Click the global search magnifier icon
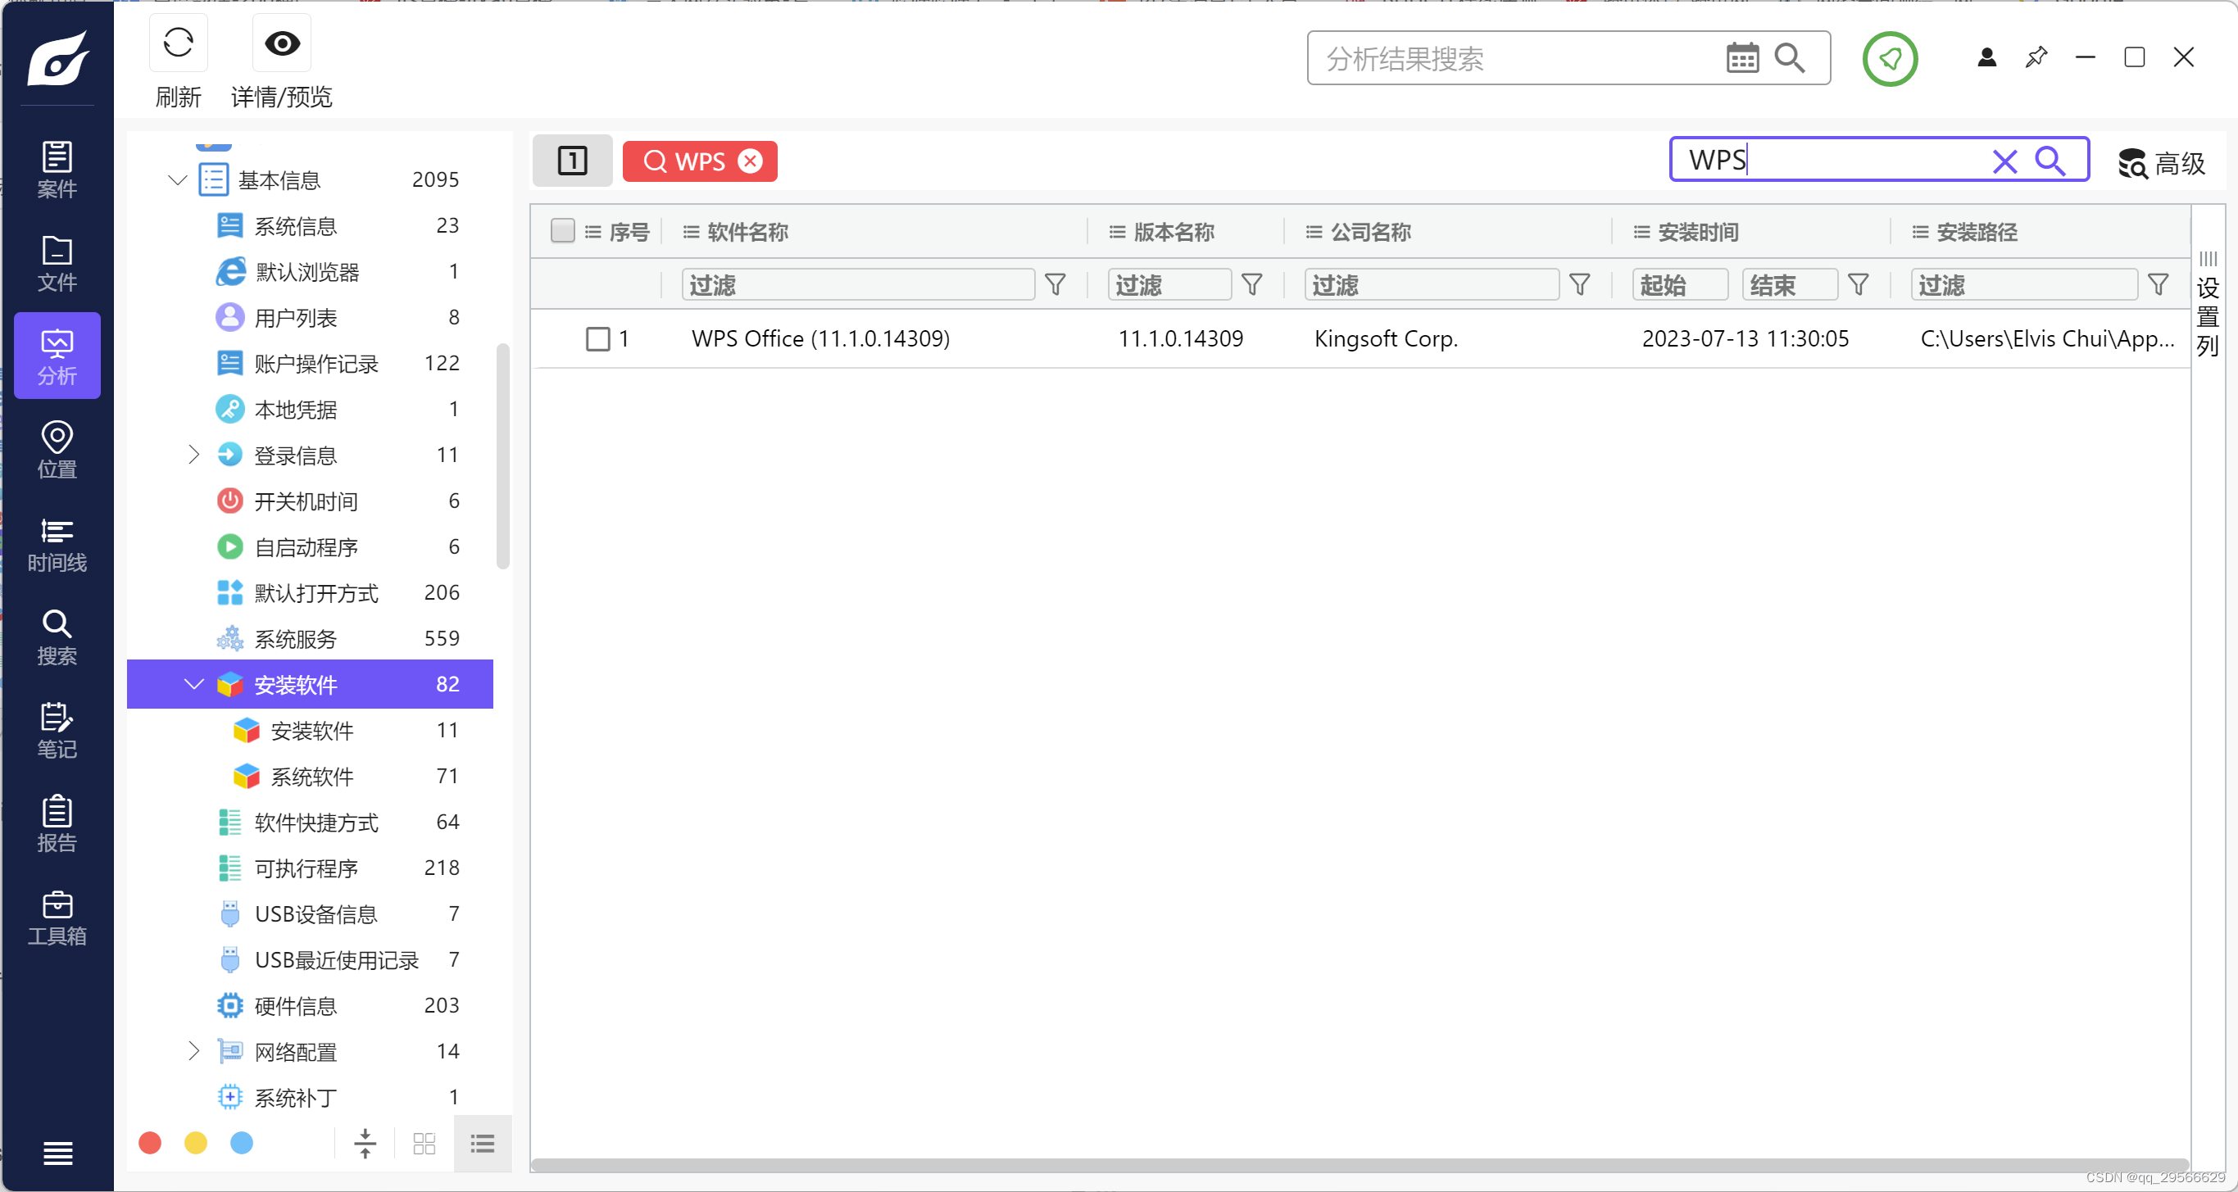 pyautogui.click(x=1790, y=58)
